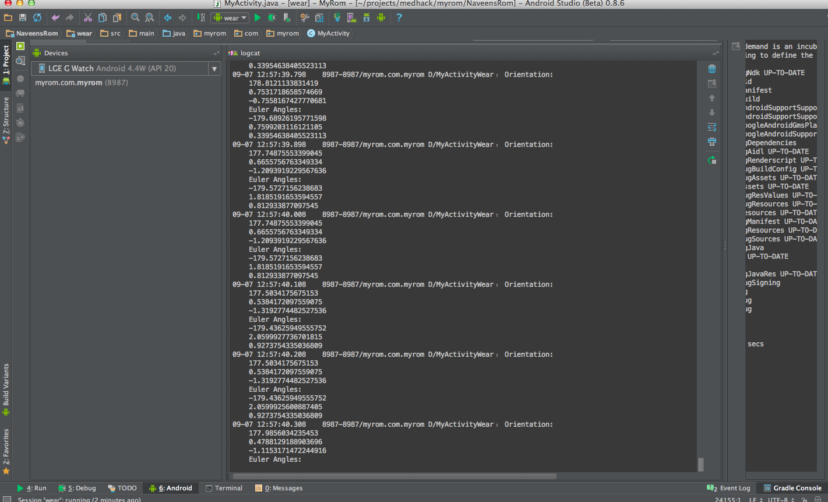This screenshot has width=828, height=502.
Task: Open the wear run configuration dropdown
Action: [x=230, y=18]
